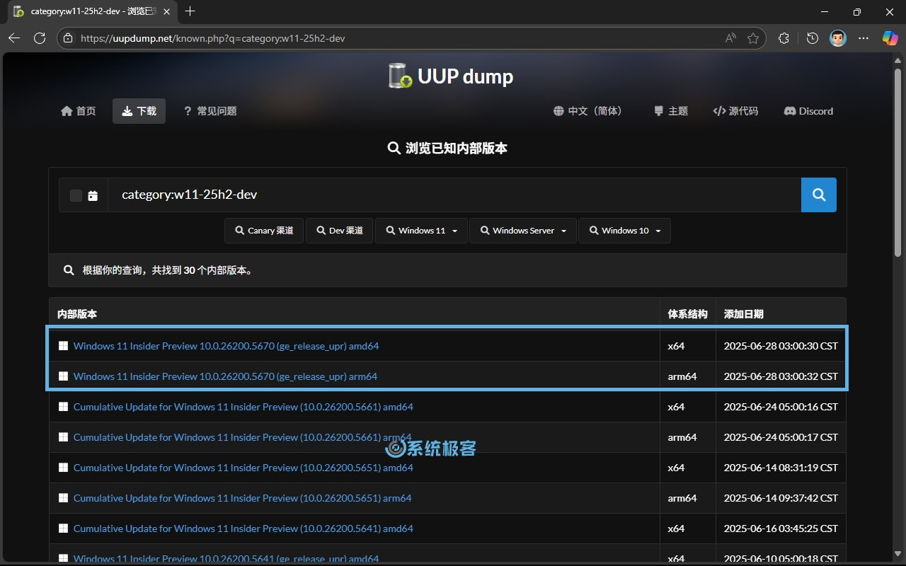Open Cumulative Update 10.0.26200.5651 arm64 link
The height and width of the screenshot is (566, 906).
pyautogui.click(x=242, y=498)
